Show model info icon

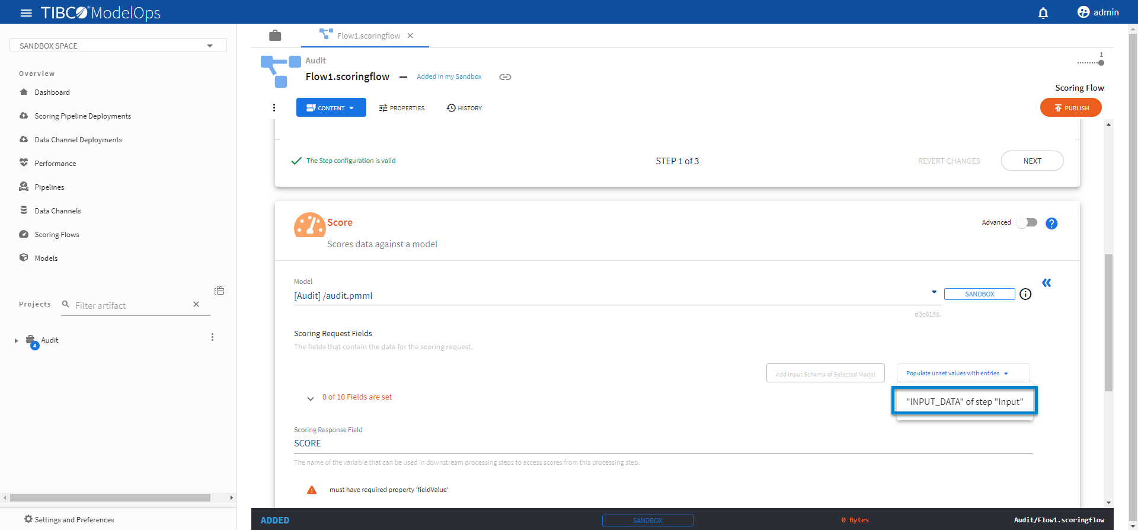(x=1025, y=294)
